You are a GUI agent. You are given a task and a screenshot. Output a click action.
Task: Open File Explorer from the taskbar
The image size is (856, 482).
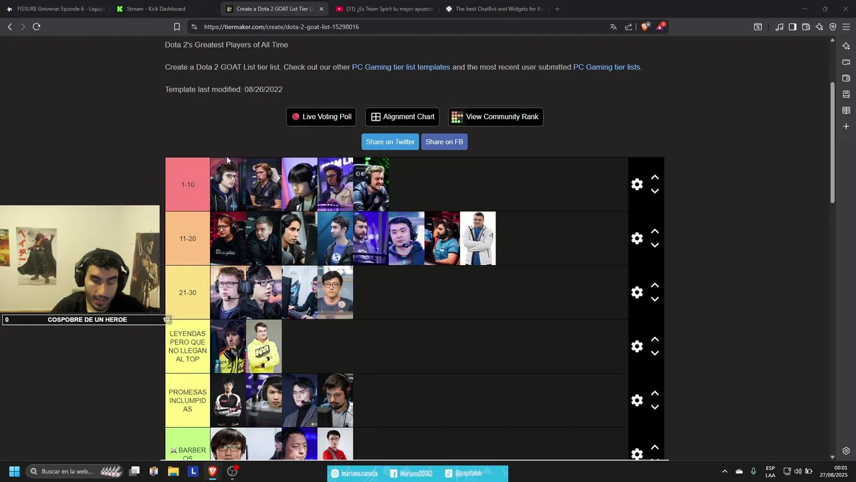(173, 471)
